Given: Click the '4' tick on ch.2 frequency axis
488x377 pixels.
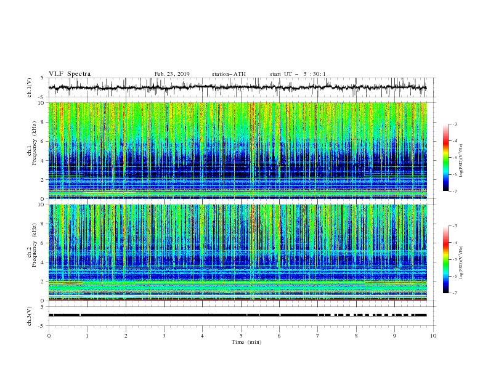Looking at the screenshot, I should (43, 262).
